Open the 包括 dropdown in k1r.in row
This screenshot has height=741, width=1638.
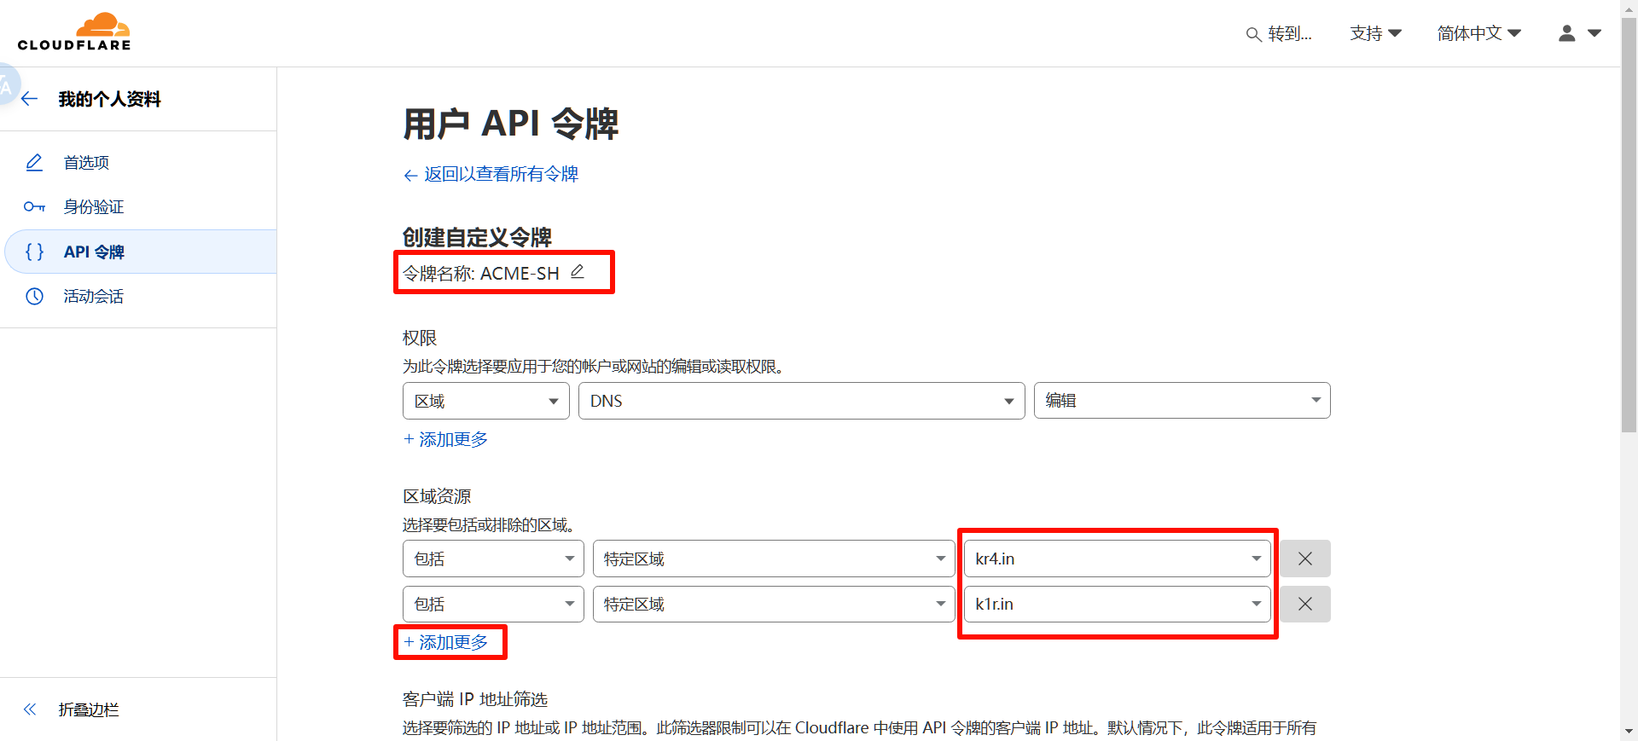[x=493, y=604]
